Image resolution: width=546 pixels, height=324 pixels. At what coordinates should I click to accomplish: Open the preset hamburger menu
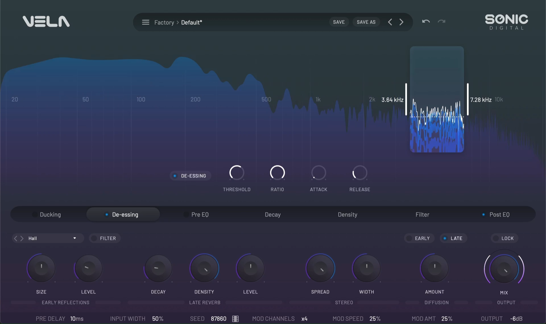point(146,22)
